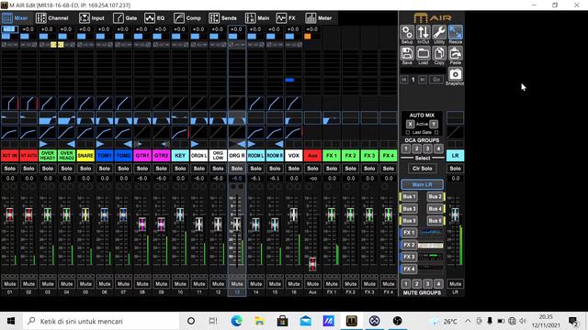
Task: Open the Meter tab
Action: [x=319, y=18]
